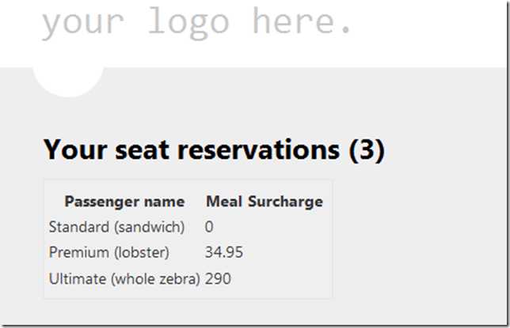Viewport: 510px width, 328px height.
Task: Click the word 'here.' in the header
Action: [x=303, y=21]
